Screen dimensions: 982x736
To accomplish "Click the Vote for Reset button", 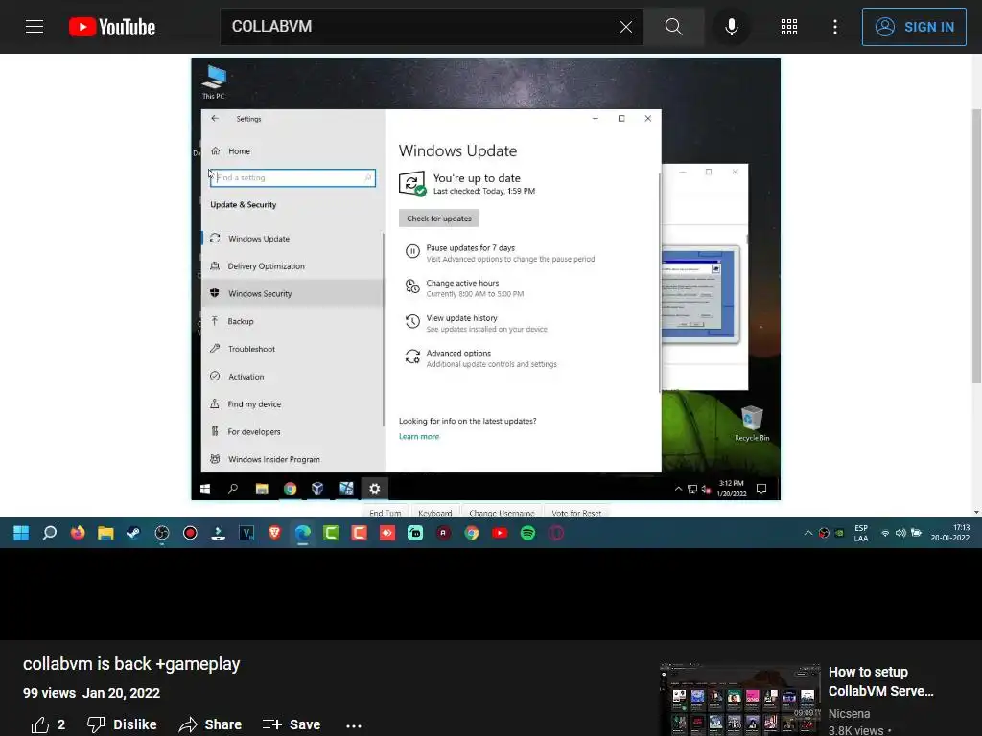I will (576, 512).
